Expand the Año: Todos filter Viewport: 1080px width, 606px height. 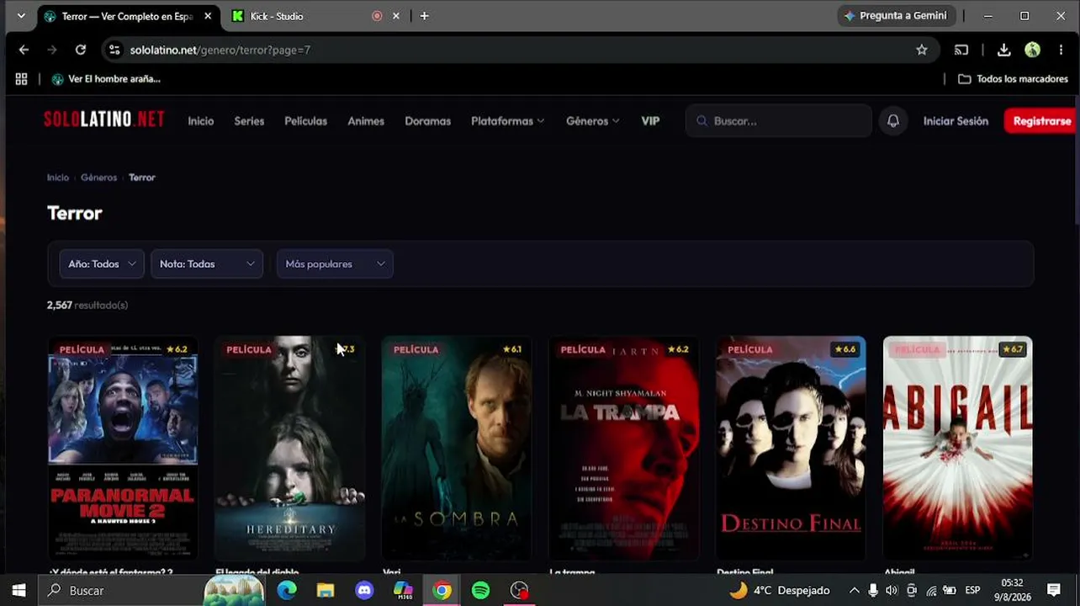coord(102,264)
